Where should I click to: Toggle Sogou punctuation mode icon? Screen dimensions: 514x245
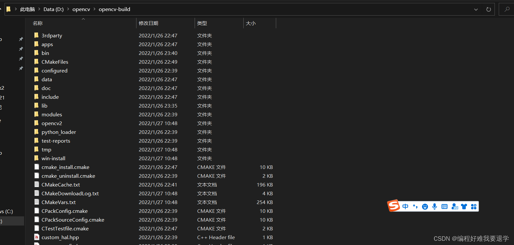pyautogui.click(x=415, y=207)
